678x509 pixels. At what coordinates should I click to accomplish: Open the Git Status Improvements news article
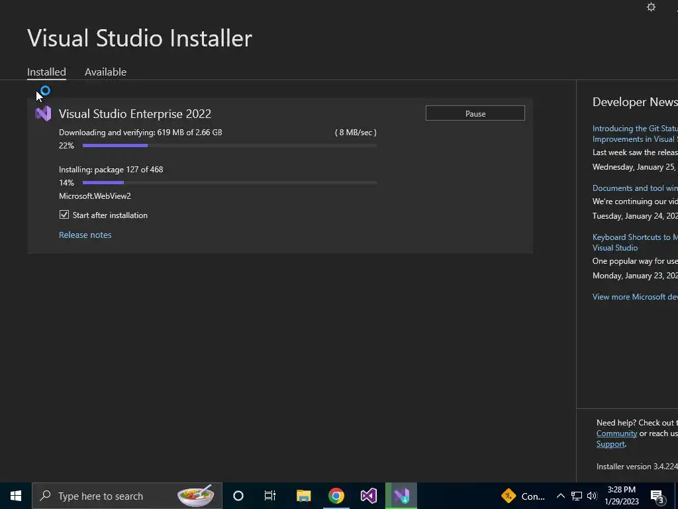click(635, 134)
